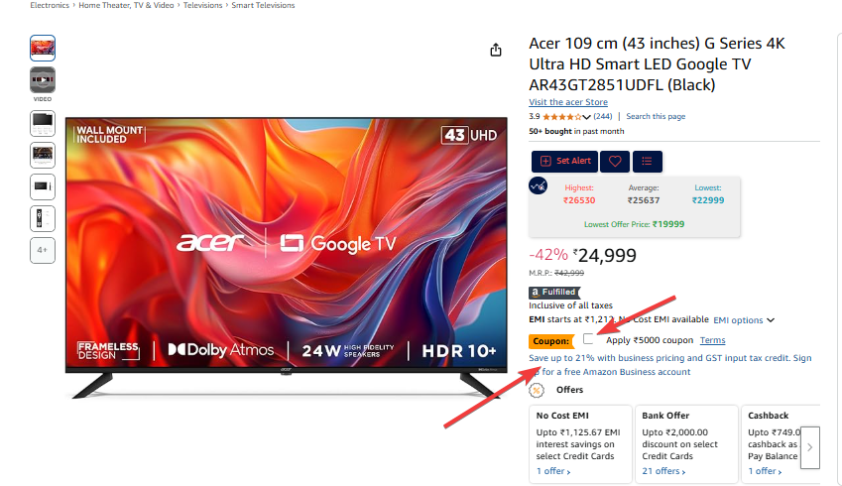842x486 pixels.
Task: Open coupon Terms link
Action: [x=713, y=340]
